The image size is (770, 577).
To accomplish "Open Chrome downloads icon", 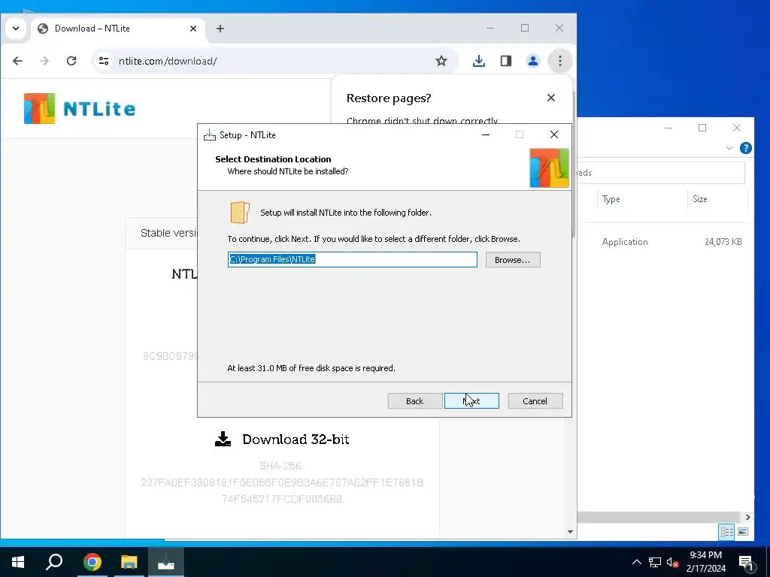I will click(479, 61).
